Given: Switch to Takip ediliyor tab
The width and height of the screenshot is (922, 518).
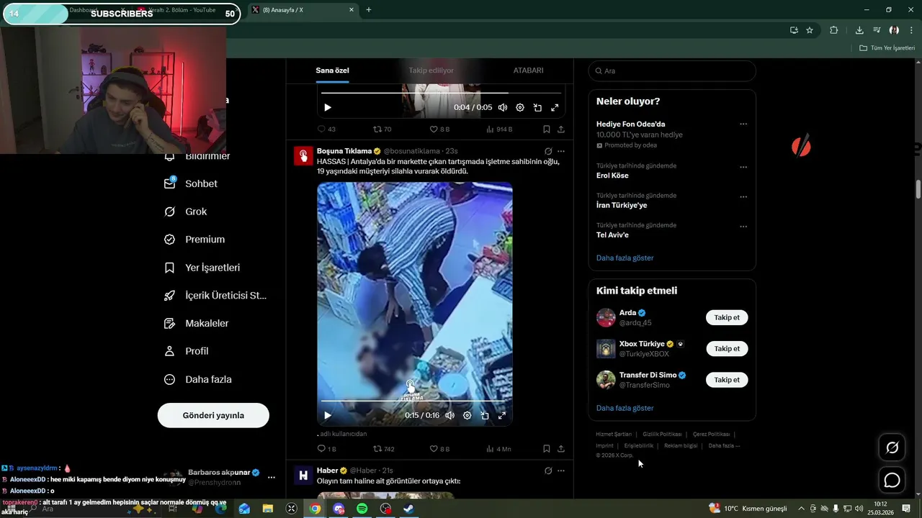Looking at the screenshot, I should coord(431,71).
